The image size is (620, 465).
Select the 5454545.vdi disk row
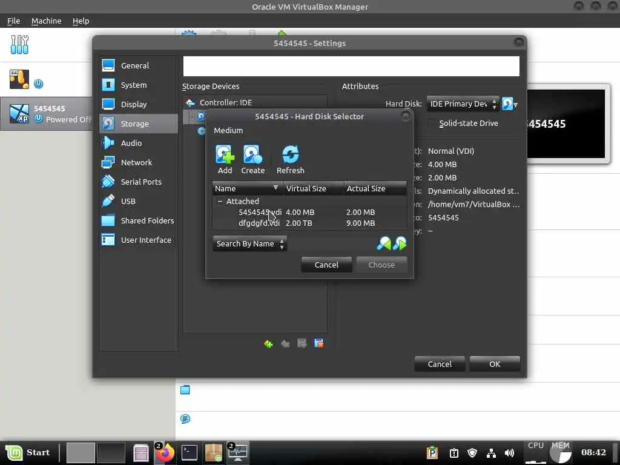pos(309,213)
